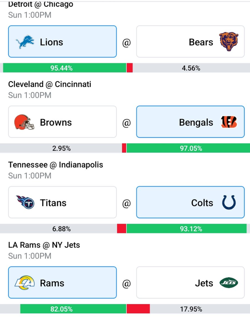
Task: Click the 97.05% Bengals pick bar
Action: click(188, 148)
